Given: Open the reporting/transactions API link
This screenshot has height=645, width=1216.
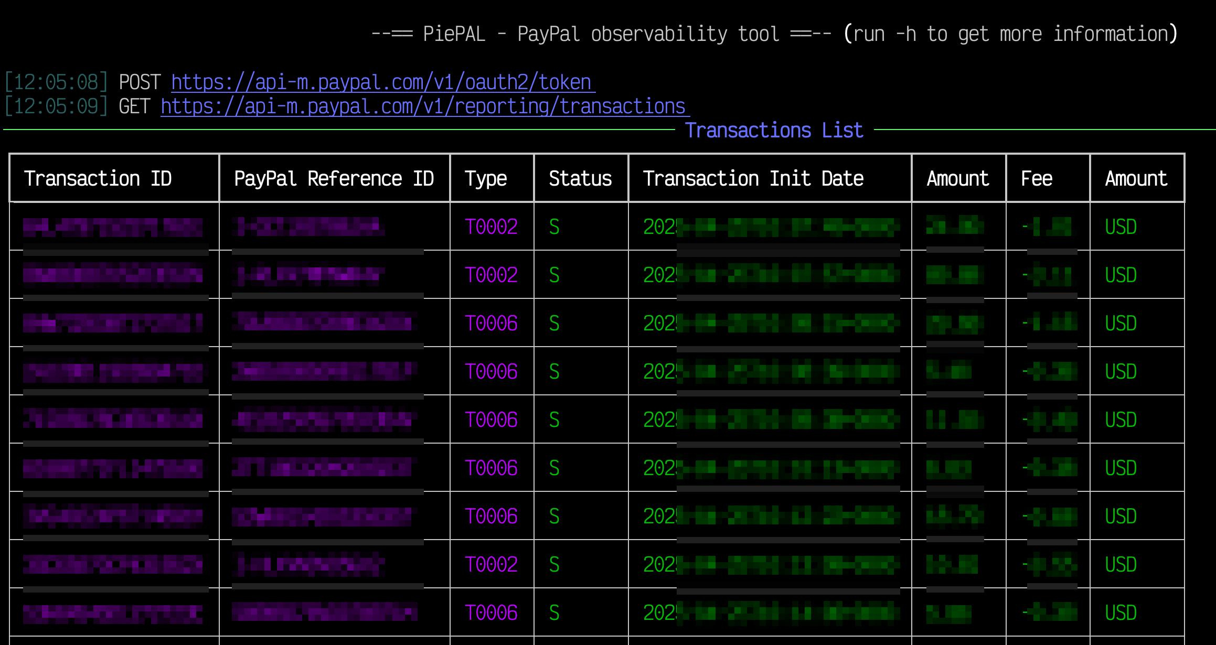Looking at the screenshot, I should click(425, 106).
